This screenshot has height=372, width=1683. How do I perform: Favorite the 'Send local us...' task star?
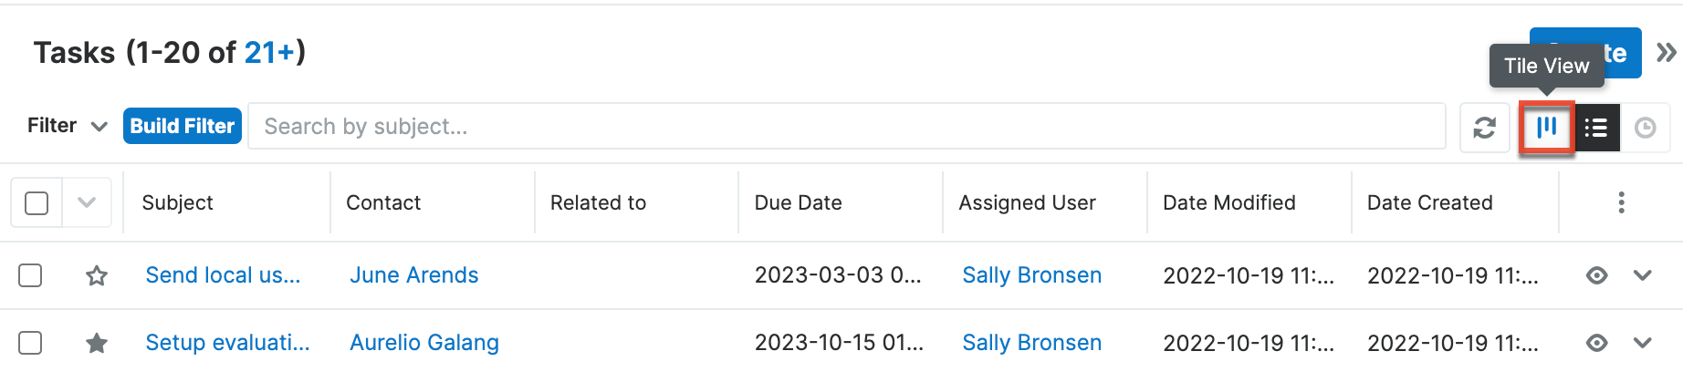97,275
